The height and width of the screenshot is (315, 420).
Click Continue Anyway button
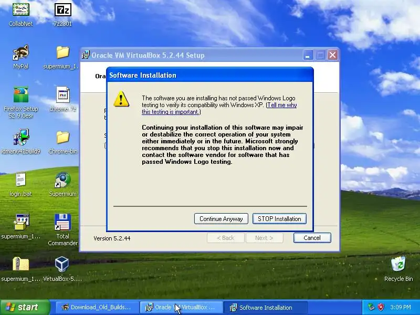tap(221, 219)
